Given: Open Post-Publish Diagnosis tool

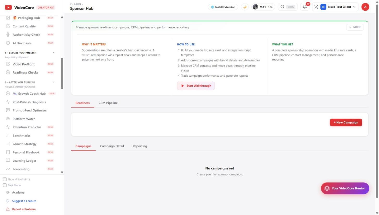Looking at the screenshot, I should point(29,102).
